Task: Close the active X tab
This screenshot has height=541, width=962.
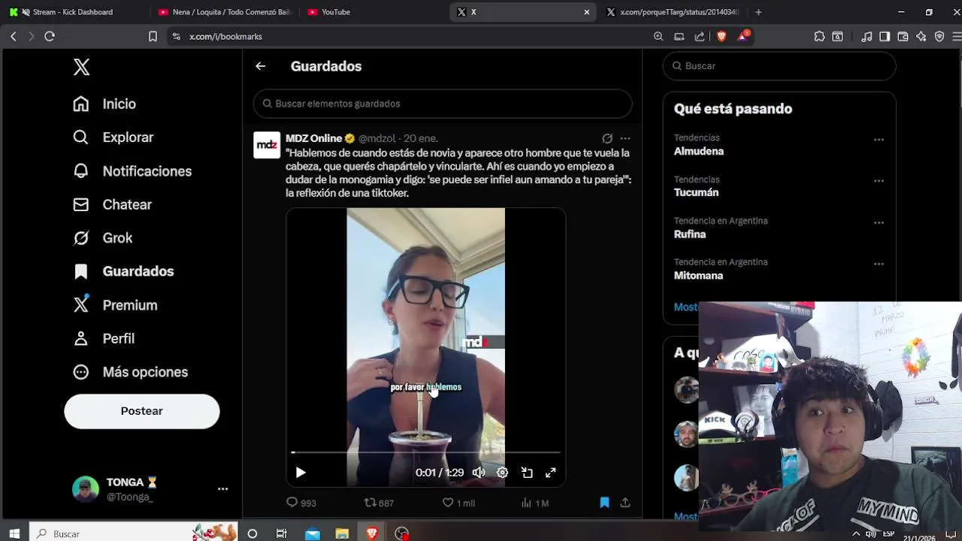Action: (x=587, y=12)
